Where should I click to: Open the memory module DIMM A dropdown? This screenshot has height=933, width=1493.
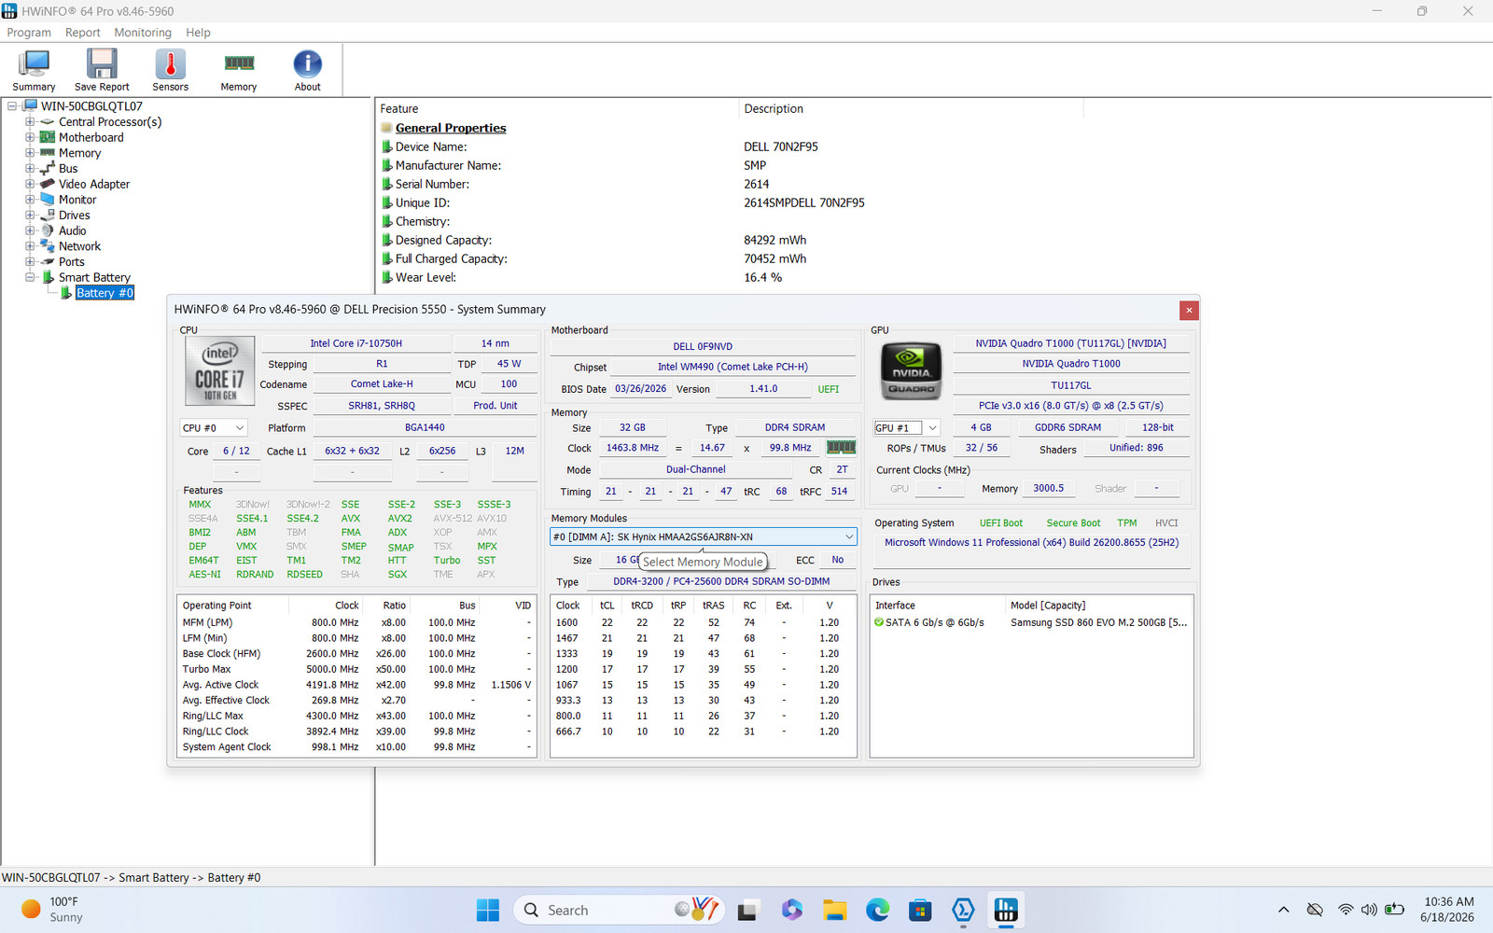tap(704, 536)
